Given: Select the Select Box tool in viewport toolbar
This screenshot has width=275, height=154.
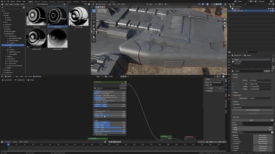Looking at the screenshot, I should coord(94,11).
